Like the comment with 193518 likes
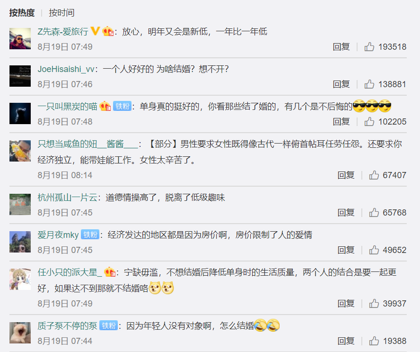 click(x=369, y=47)
